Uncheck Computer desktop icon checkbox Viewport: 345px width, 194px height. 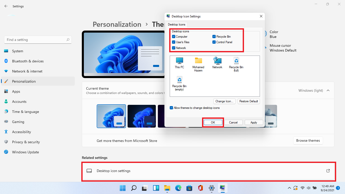coord(174,37)
